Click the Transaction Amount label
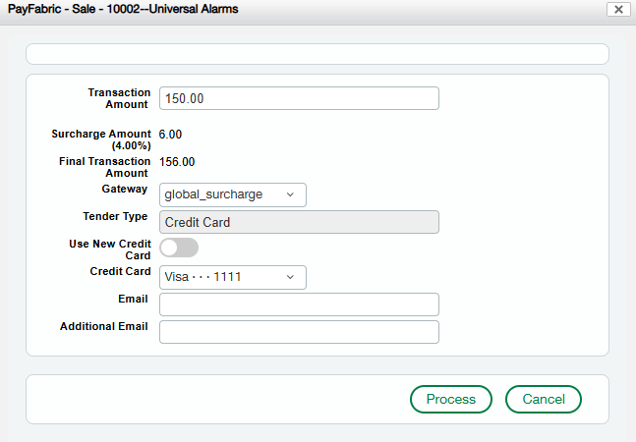Viewport: 636px width, 442px height. [118, 98]
